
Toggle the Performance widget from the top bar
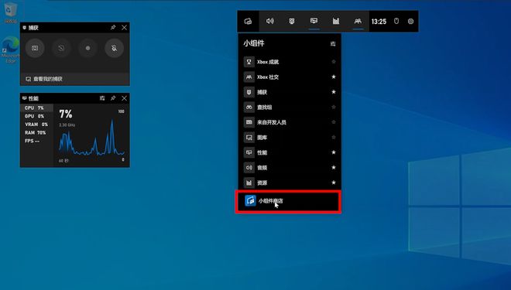(314, 21)
